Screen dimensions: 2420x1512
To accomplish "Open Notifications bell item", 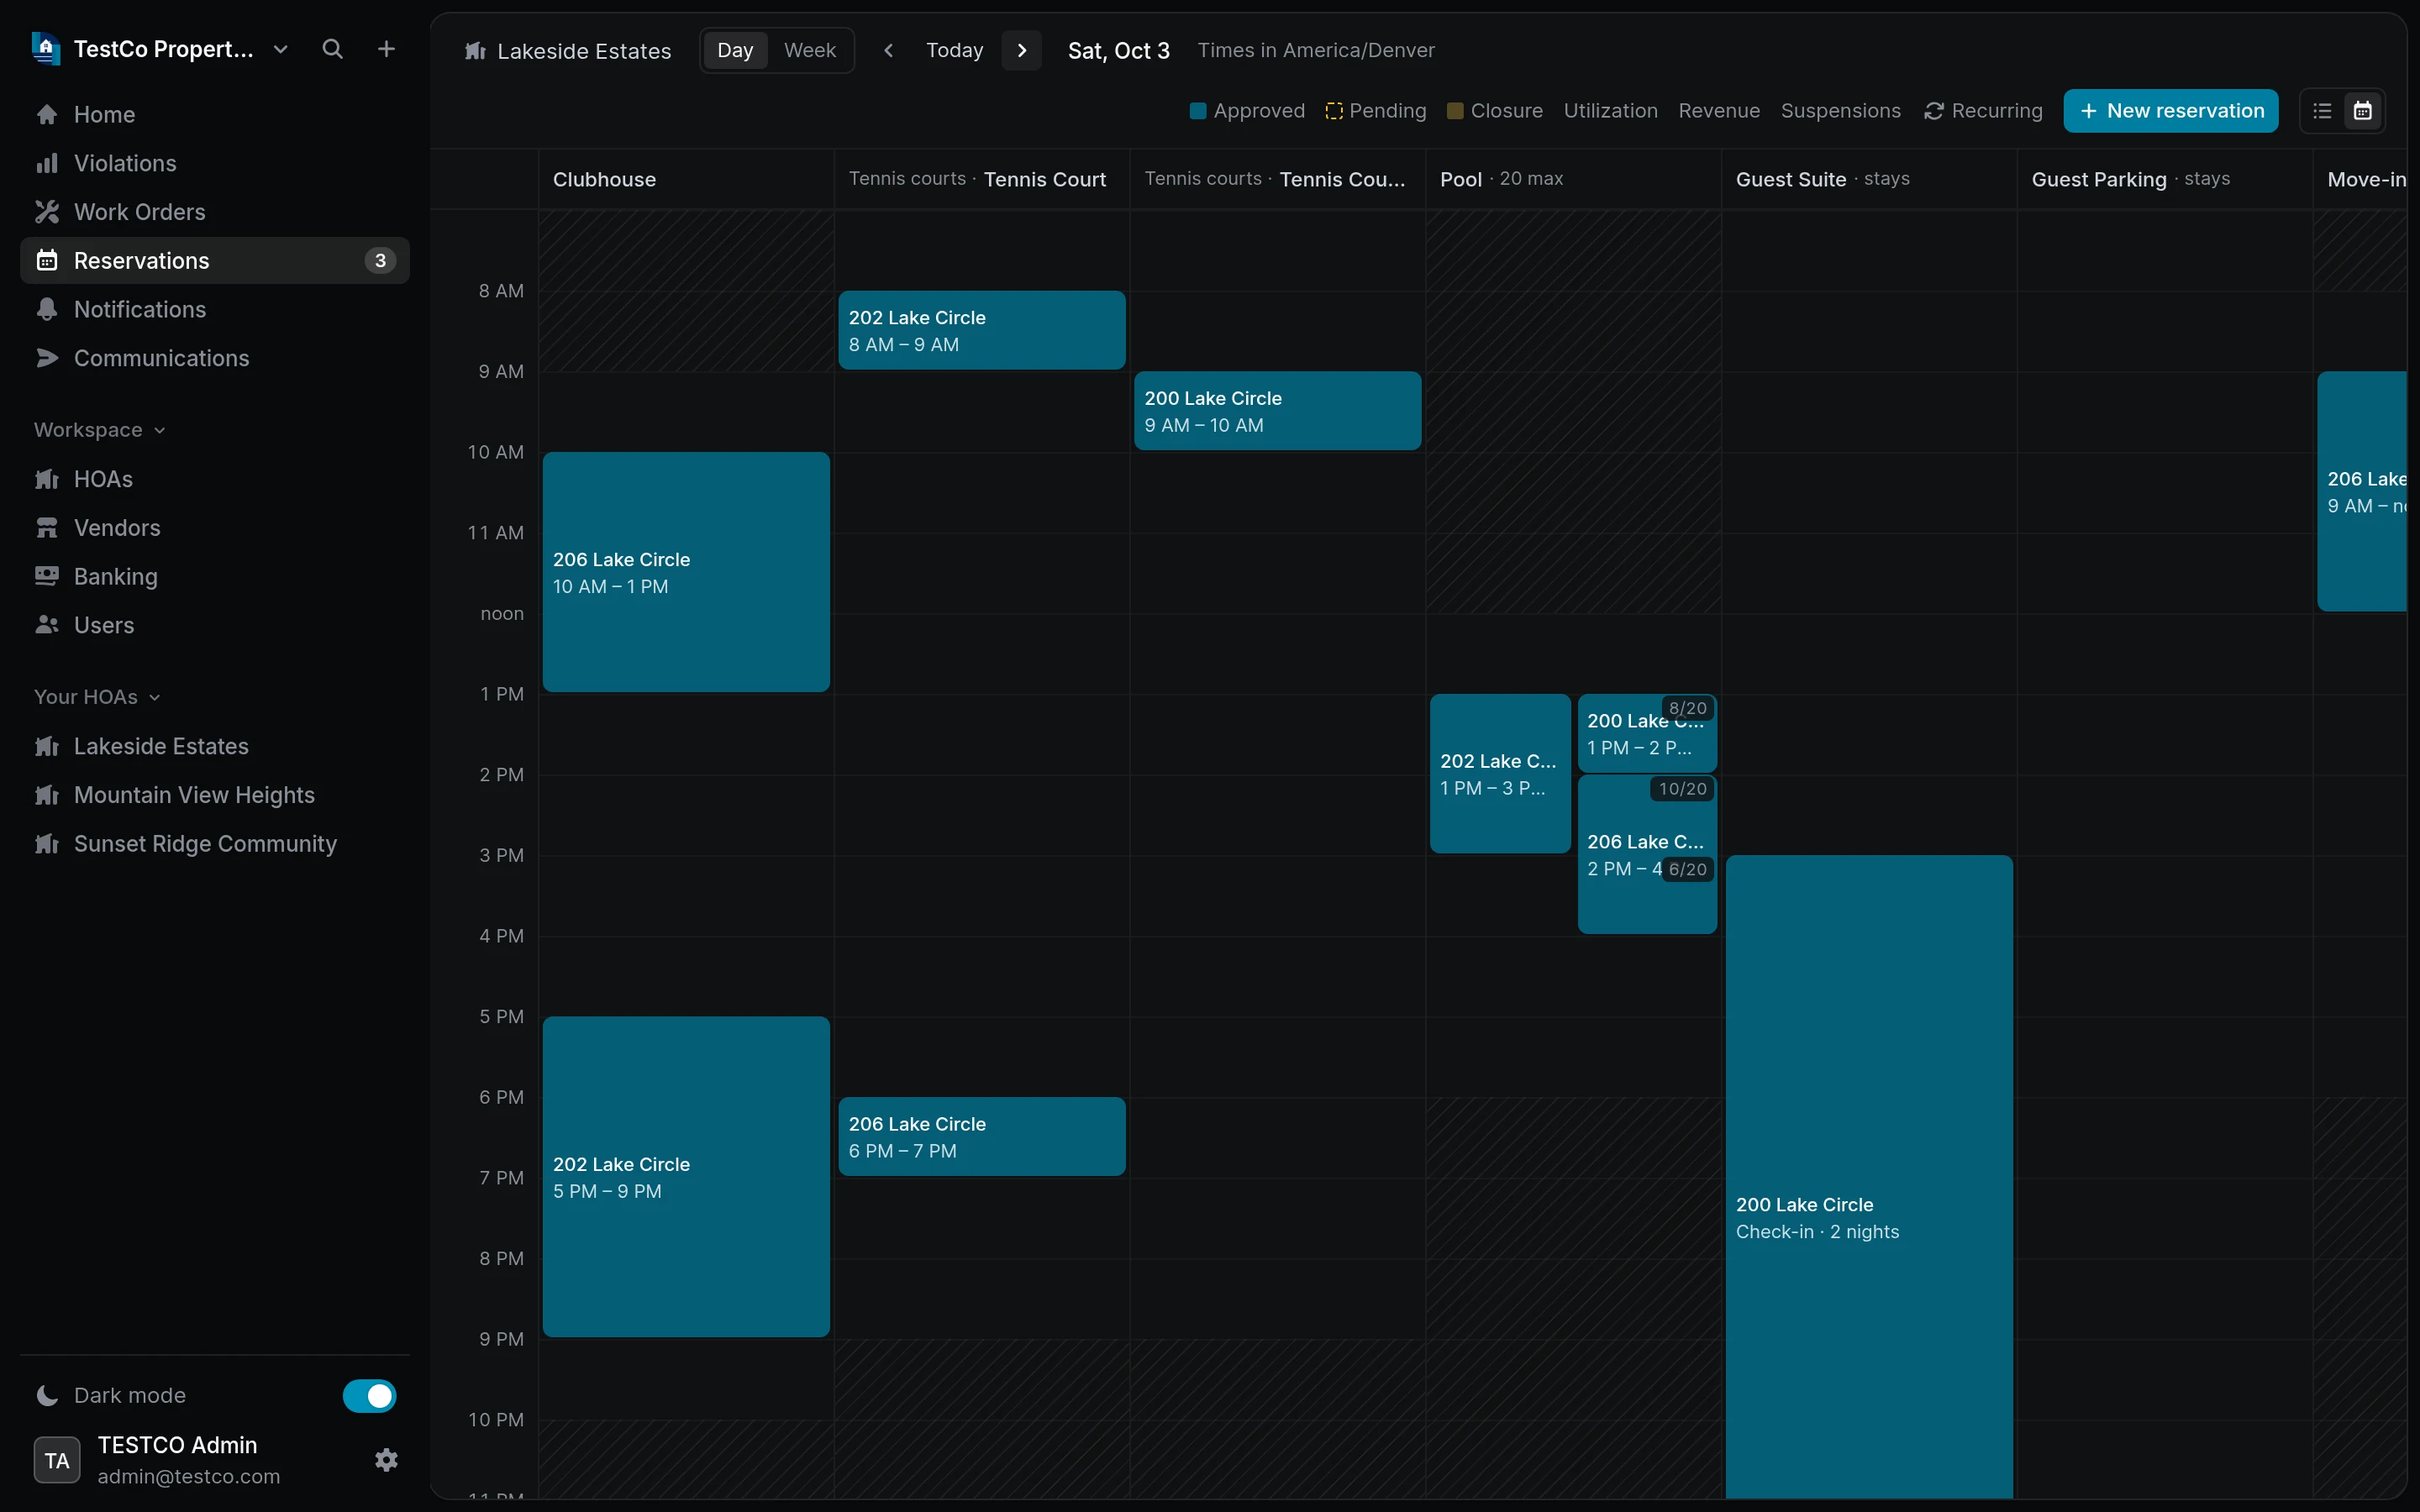I will pos(215,309).
